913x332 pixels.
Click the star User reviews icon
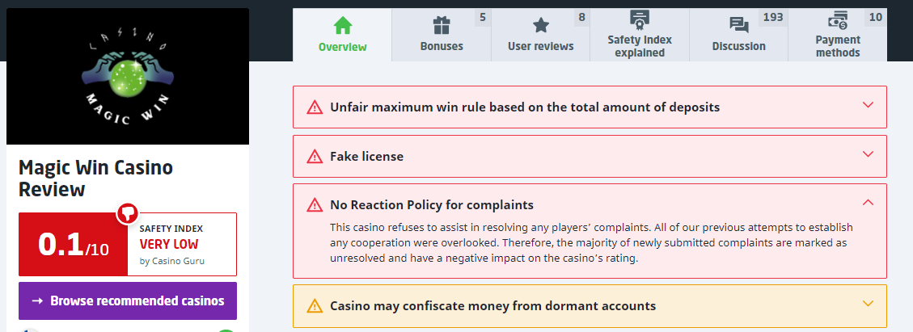coord(540,25)
